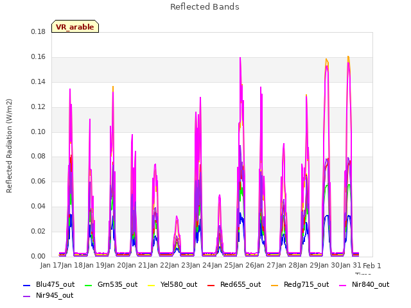Click the 0.08 y-axis tick label
Screen dimensions: 411x308
coord(39,157)
